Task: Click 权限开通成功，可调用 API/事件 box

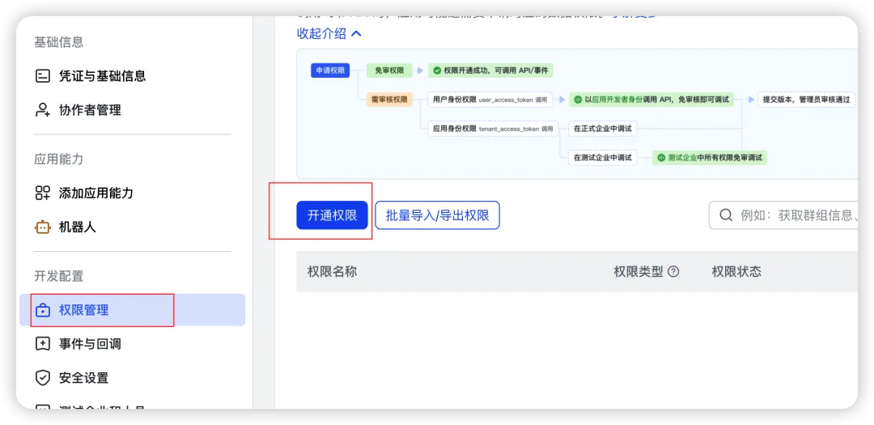Action: tap(490, 70)
